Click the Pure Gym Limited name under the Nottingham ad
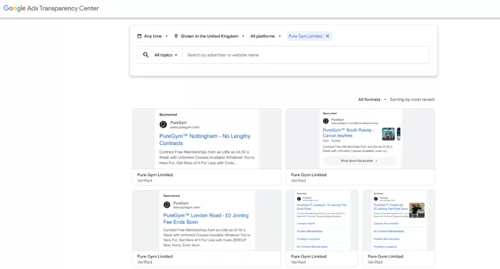 click(155, 175)
